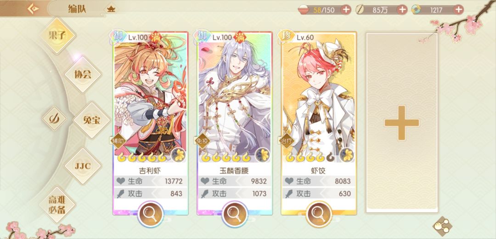The width and height of the screenshot is (496, 239).
Task: Add a character to the empty slot
Action: click(402, 123)
